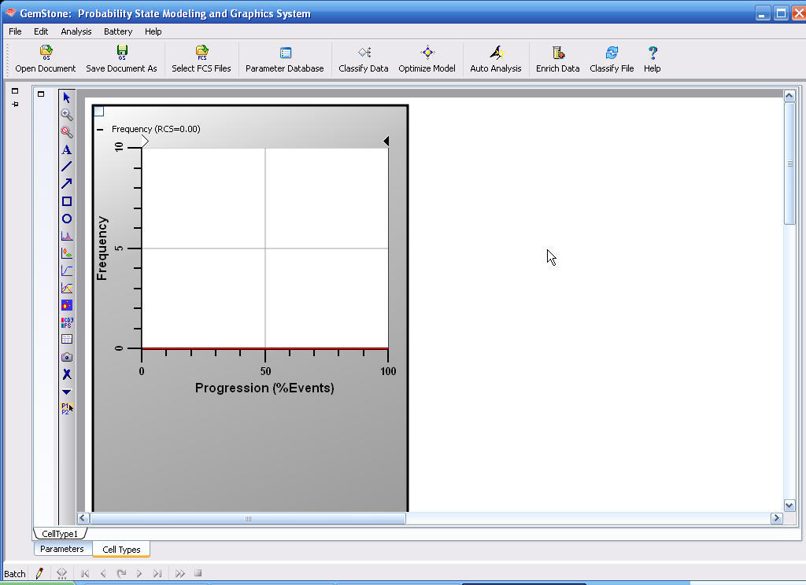Choose the text annotation tool A
Screen dimensions: 806x585
point(66,149)
